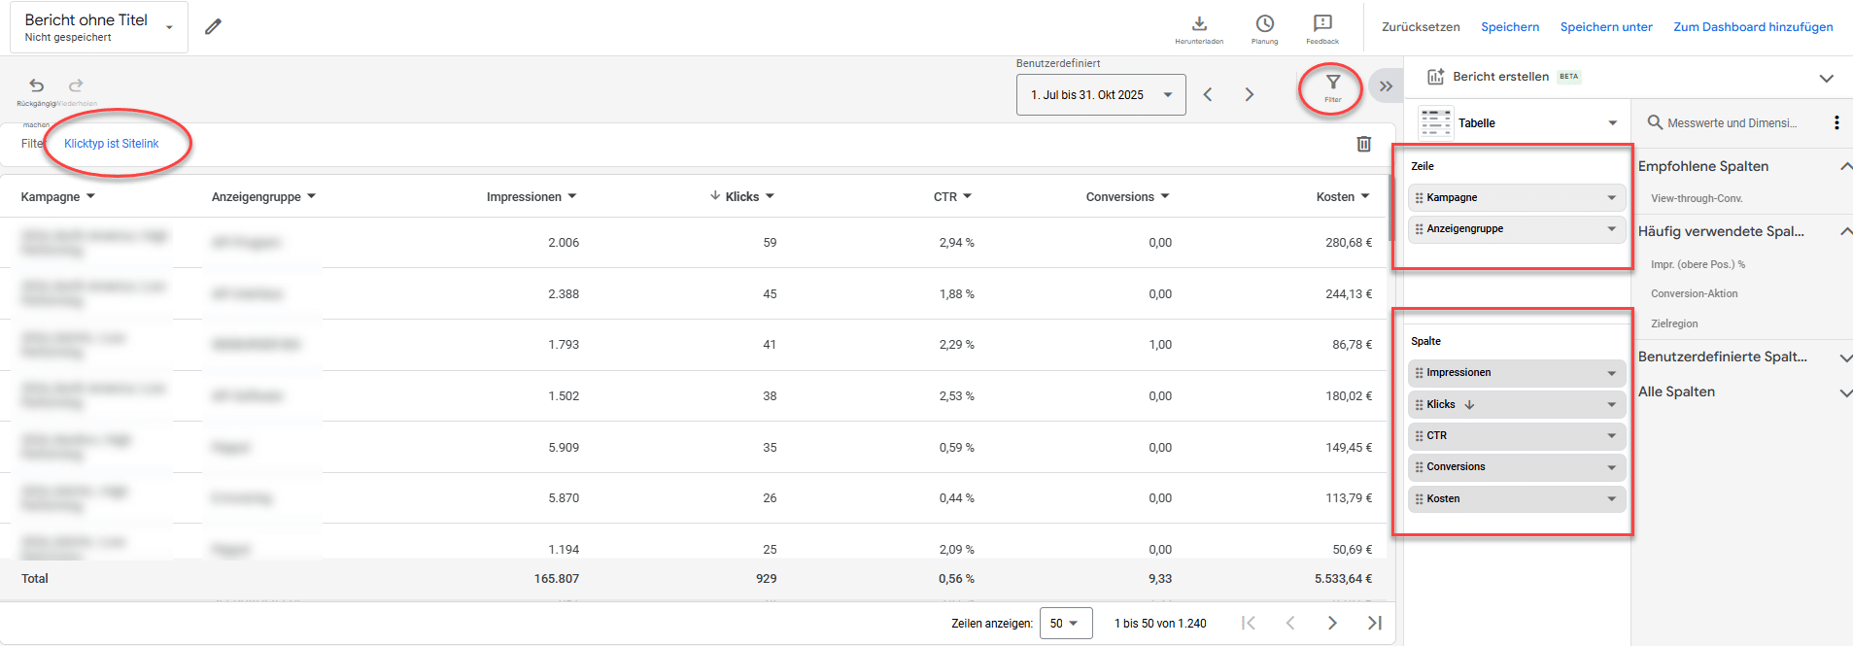Click the Klicktyp ist Sitelink filter
This screenshot has width=1853, height=646.
[111, 144]
